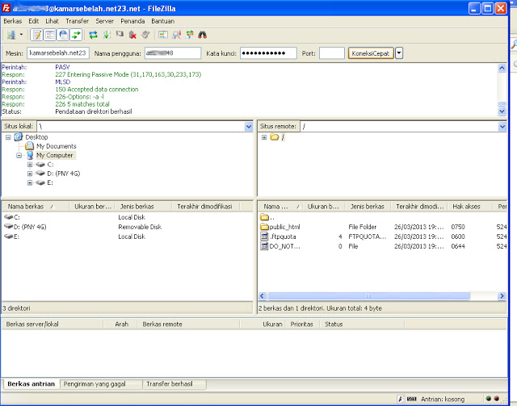Toggle the remote directory tree display
This screenshot has width=517, height=406.
(x=63, y=35)
